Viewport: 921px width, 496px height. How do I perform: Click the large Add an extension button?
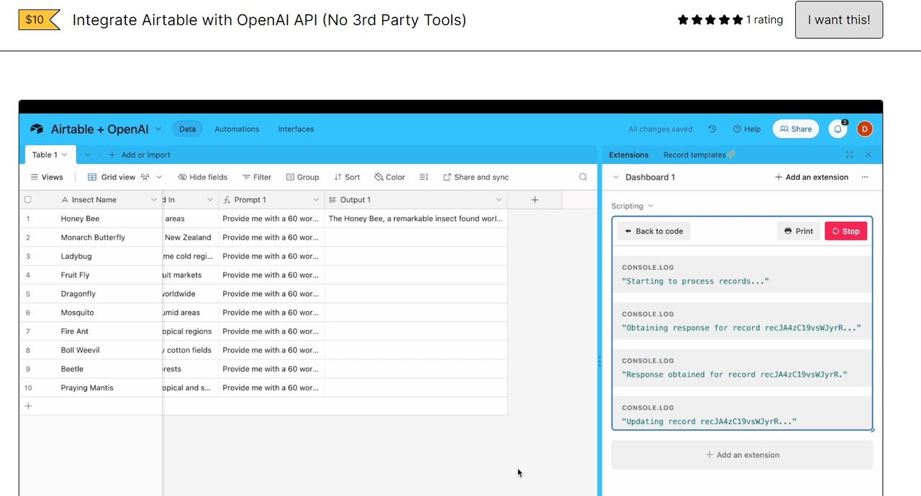coord(742,455)
